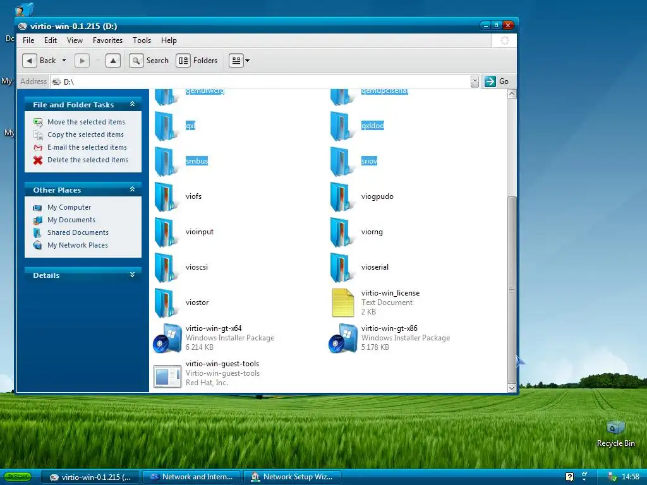Go to My Documents
Viewport: 647px width, 485px height.
click(71, 220)
